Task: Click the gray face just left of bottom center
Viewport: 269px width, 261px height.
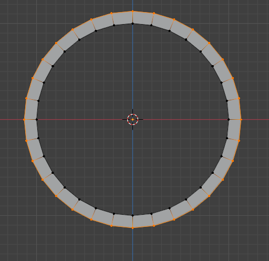Action: [x=122, y=221]
